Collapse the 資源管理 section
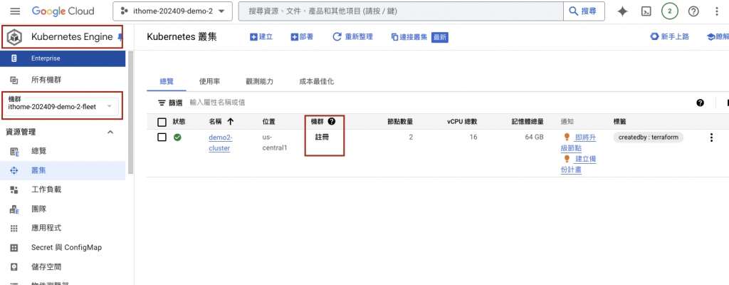 point(110,133)
